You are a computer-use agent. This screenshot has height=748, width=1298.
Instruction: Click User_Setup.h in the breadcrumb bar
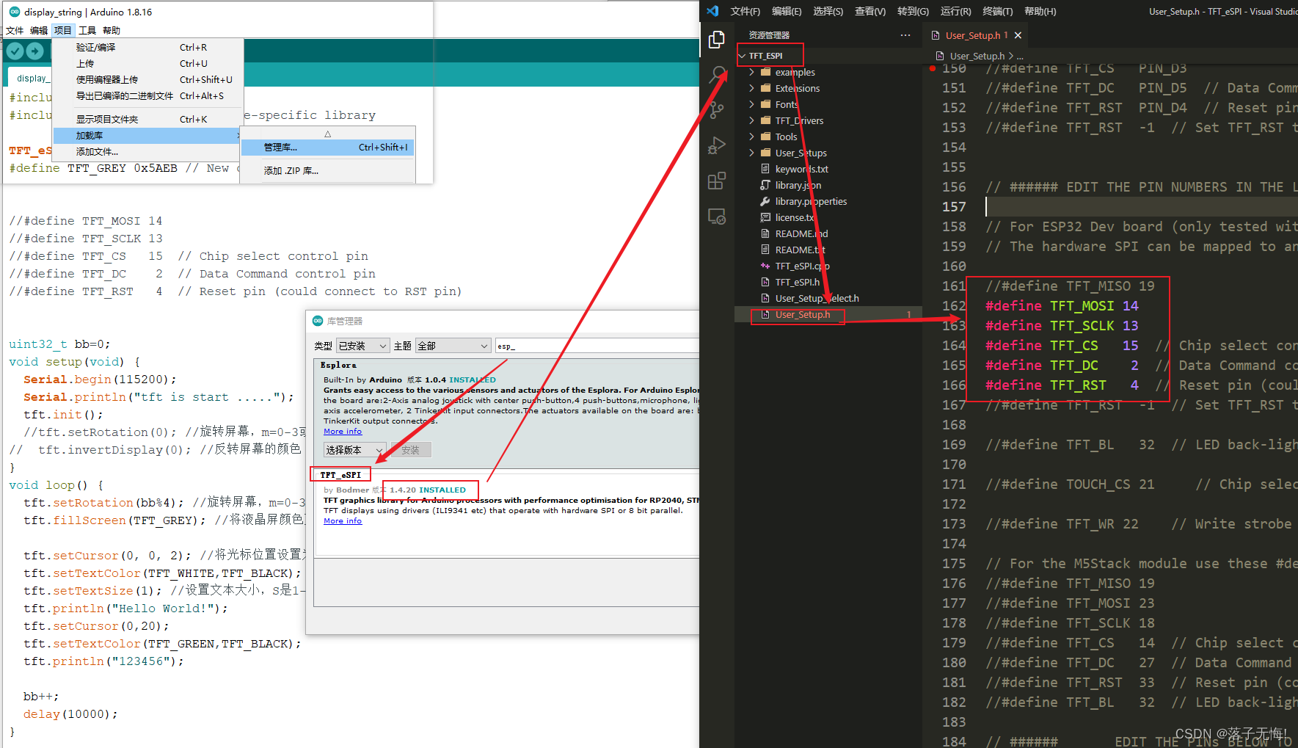point(977,56)
